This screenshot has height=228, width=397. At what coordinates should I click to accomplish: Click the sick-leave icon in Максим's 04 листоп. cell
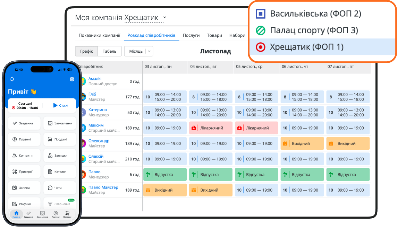194,128
